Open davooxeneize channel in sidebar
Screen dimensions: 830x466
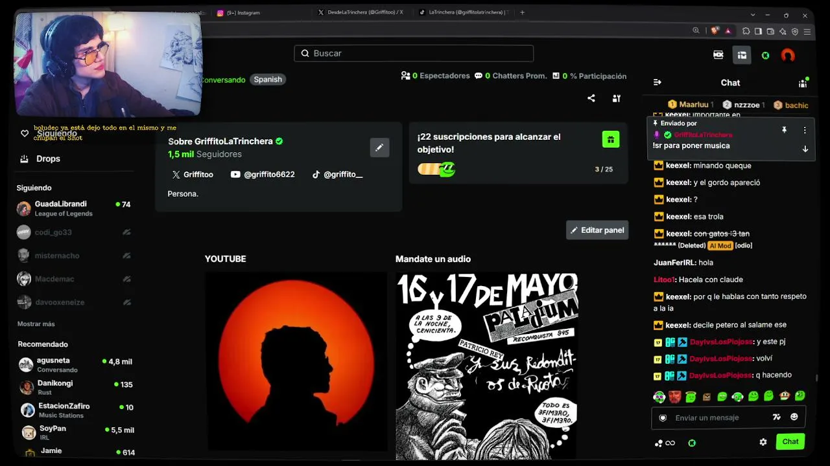pos(75,302)
